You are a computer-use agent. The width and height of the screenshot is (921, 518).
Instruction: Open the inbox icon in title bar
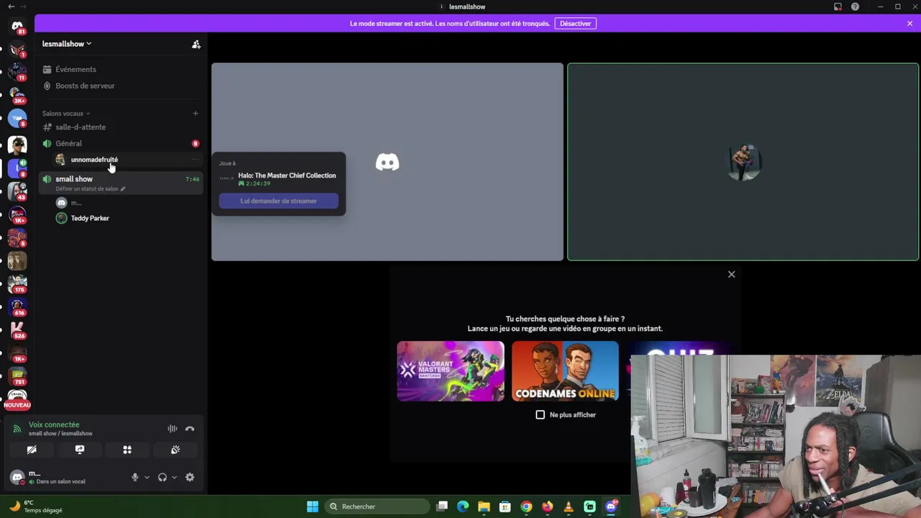(x=838, y=6)
